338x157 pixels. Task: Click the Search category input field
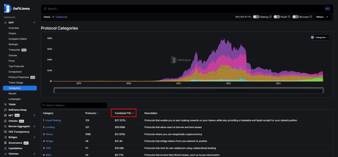pos(76,105)
